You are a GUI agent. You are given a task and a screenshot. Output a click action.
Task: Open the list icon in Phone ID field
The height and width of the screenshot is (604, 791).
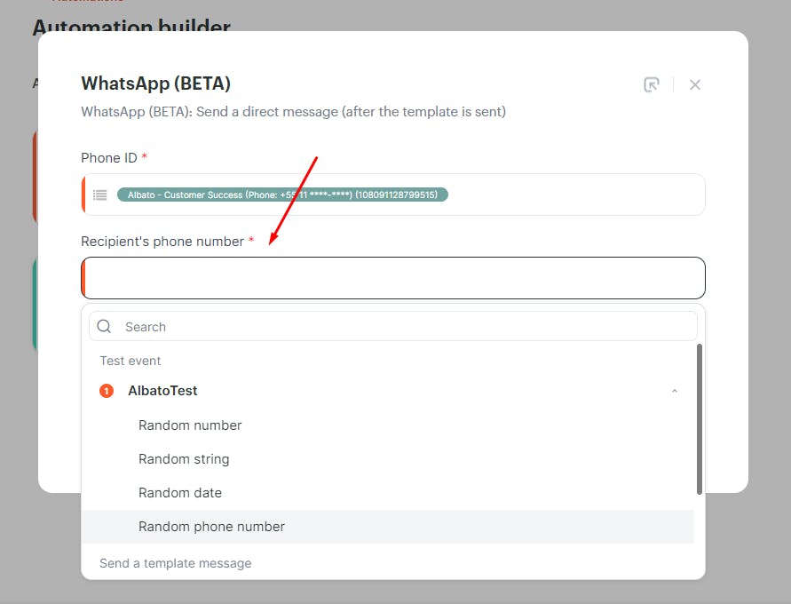click(100, 195)
